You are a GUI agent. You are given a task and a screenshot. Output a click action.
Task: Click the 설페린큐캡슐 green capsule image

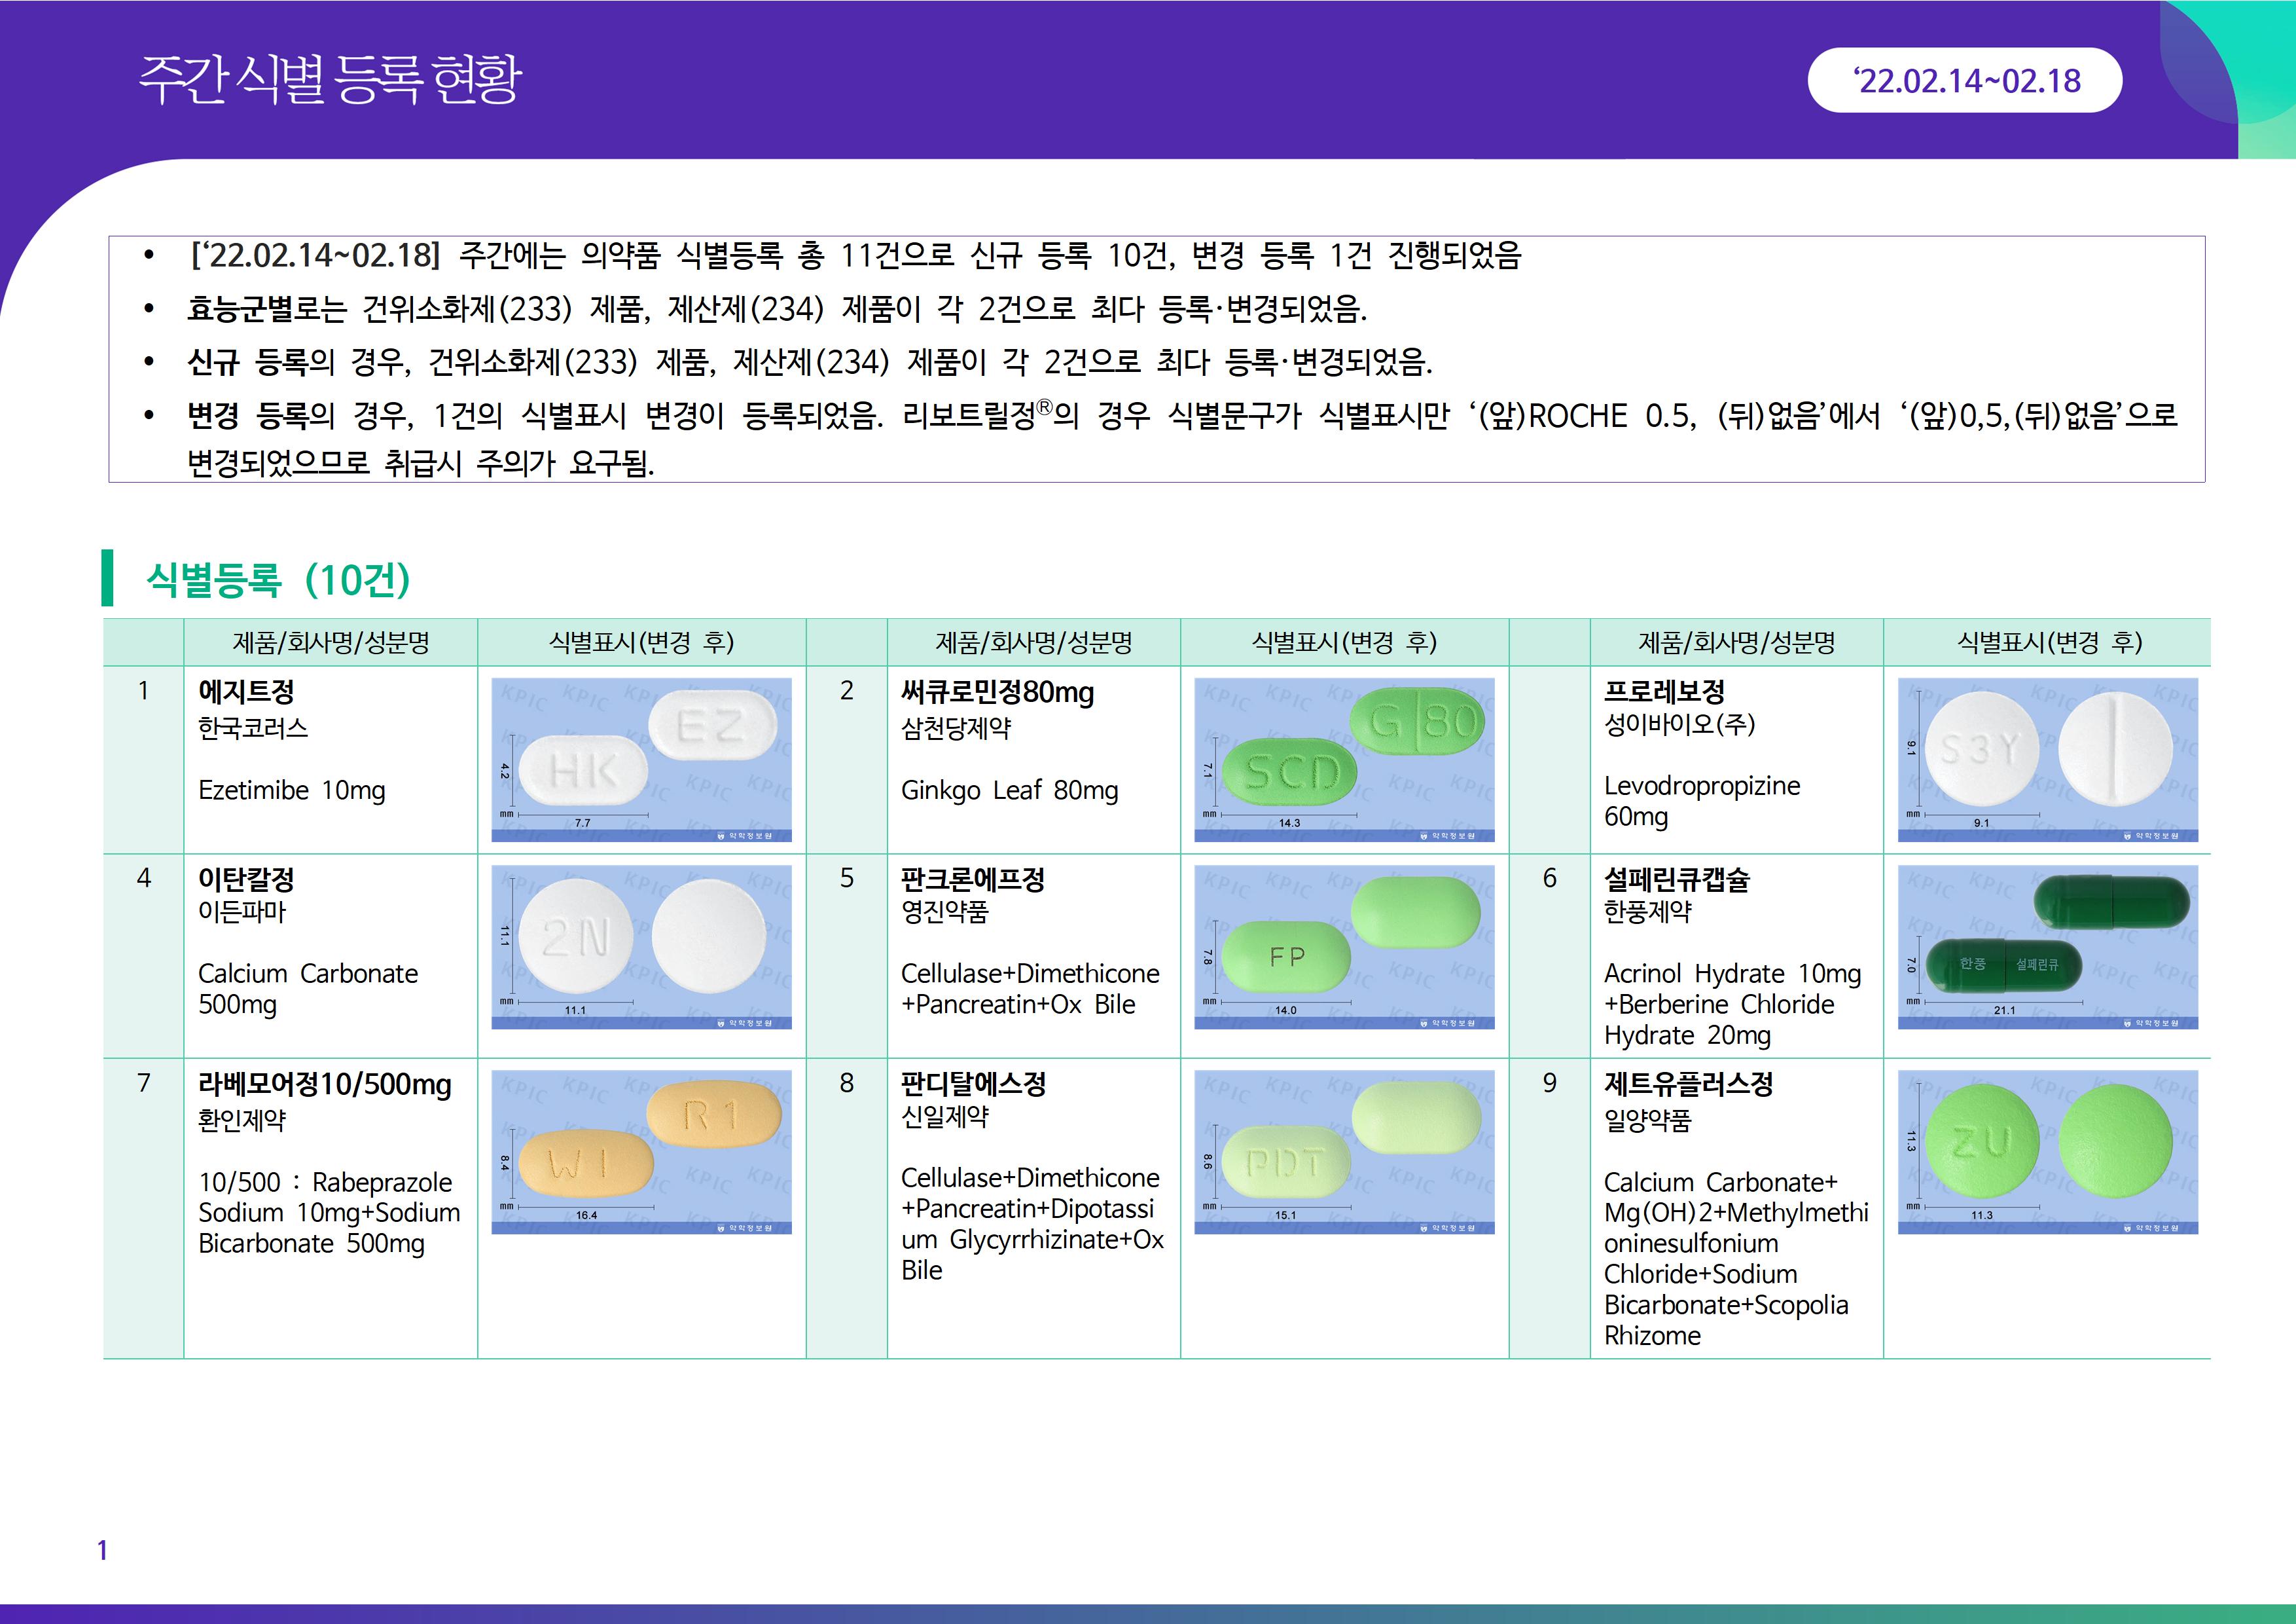[x=2047, y=947]
